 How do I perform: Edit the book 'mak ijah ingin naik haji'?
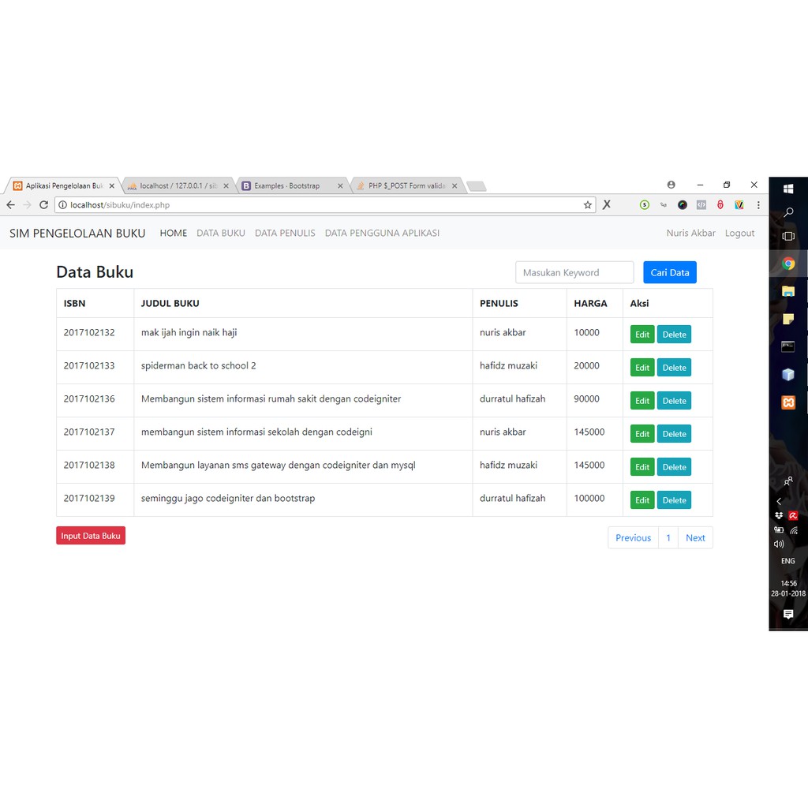tap(642, 335)
